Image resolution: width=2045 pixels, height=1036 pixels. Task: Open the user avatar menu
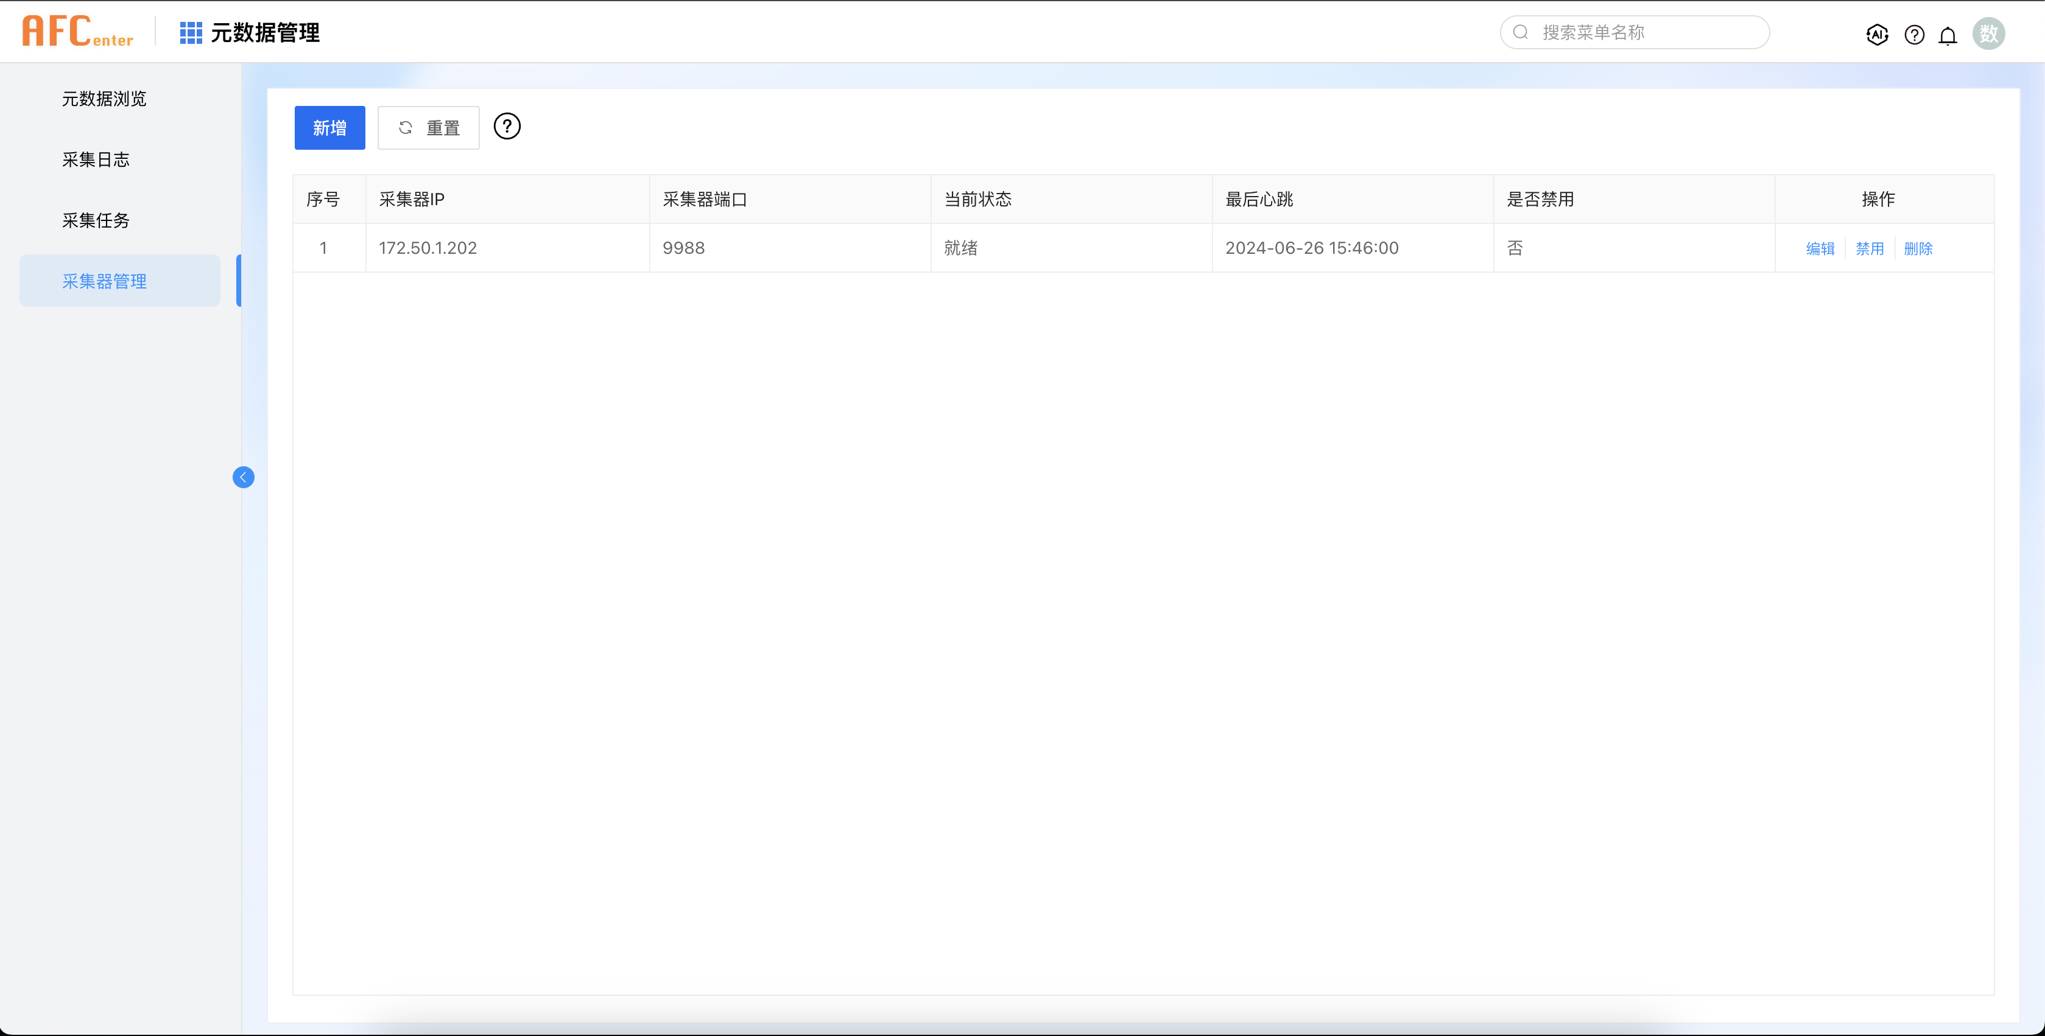click(1988, 33)
